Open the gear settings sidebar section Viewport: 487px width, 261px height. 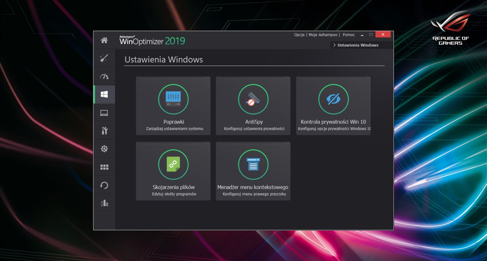[x=104, y=149]
